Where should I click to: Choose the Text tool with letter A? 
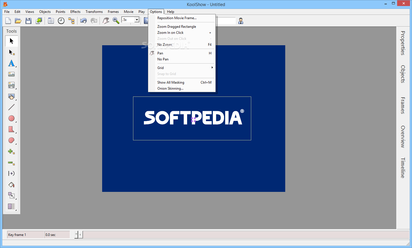(11, 63)
